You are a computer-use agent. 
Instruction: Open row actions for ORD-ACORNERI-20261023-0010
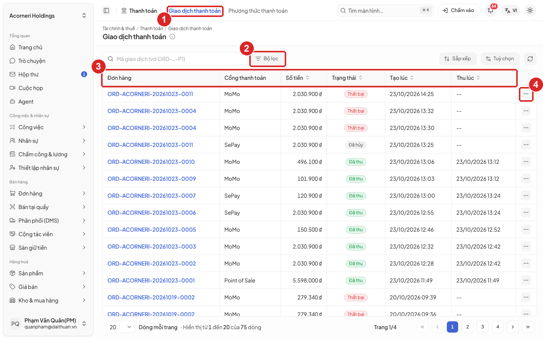pos(526,162)
